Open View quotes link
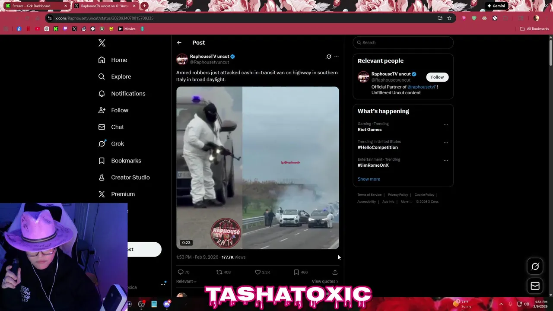This screenshot has height=311, width=553. tap(325, 281)
